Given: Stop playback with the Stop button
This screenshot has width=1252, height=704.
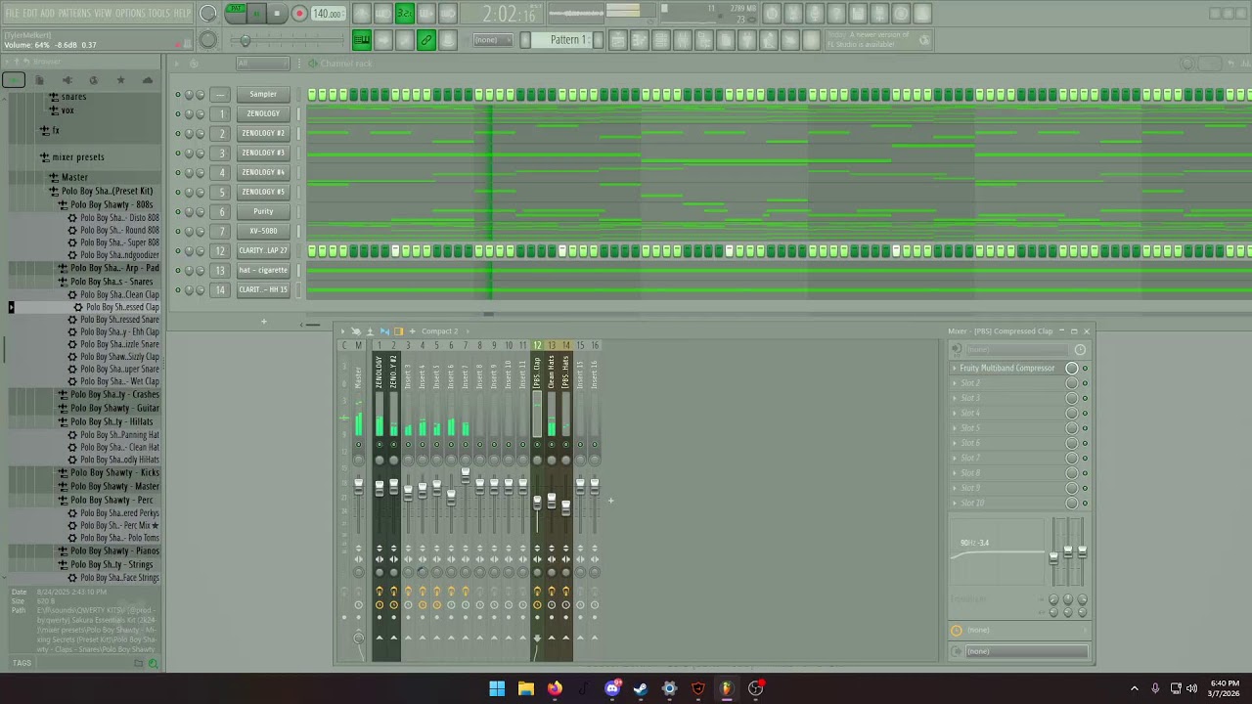Looking at the screenshot, I should point(277,14).
